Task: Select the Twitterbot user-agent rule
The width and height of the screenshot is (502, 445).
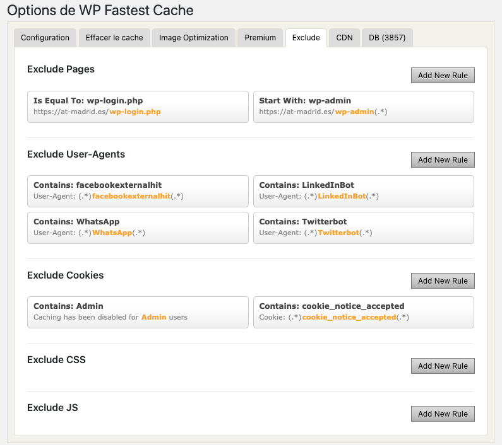Action: (363, 228)
